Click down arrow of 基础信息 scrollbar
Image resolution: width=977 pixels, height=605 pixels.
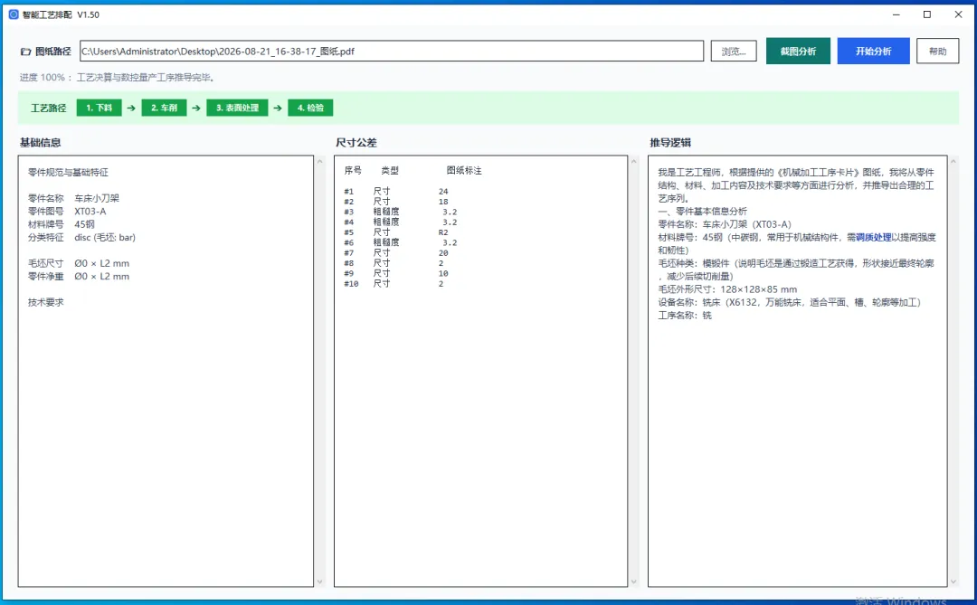319,582
